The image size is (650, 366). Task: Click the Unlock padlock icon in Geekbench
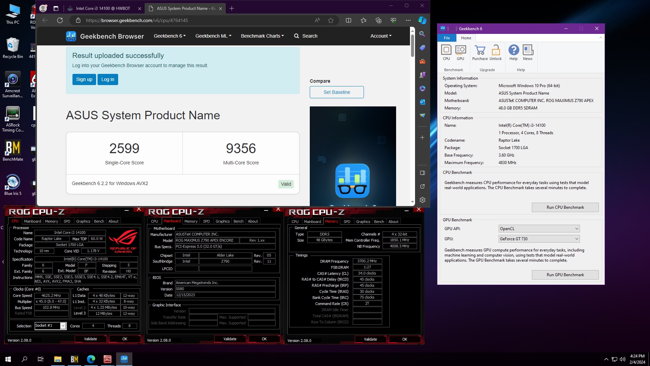(x=496, y=53)
